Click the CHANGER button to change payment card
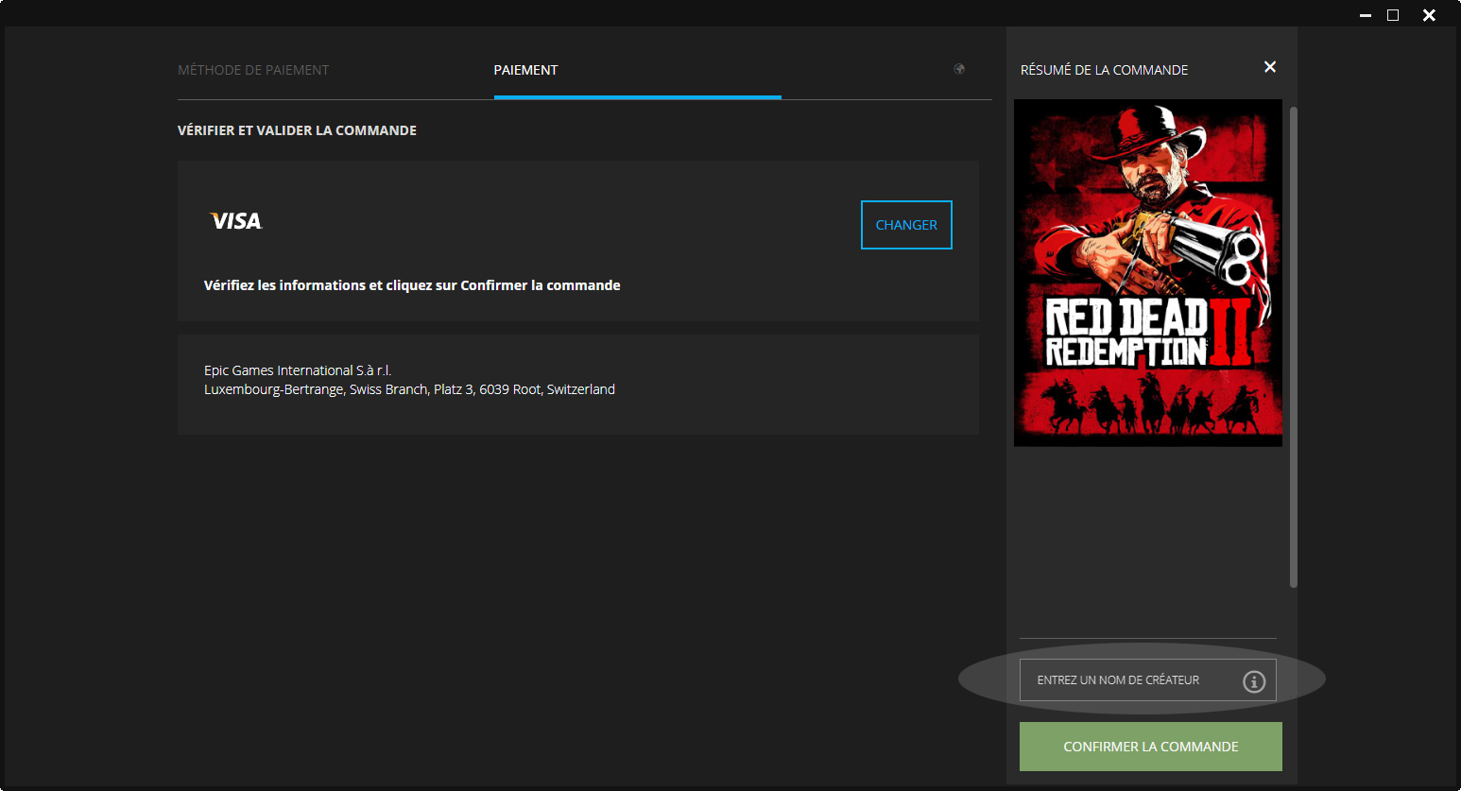Screen dimensions: 1461x791 point(905,224)
